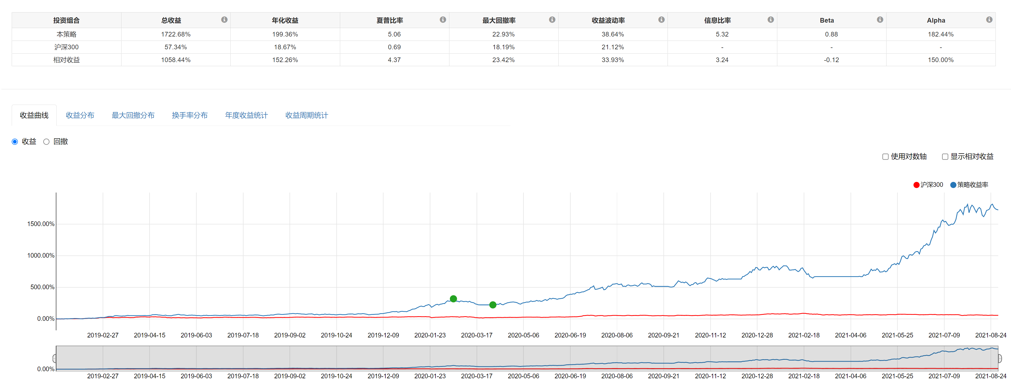Click the 2020-01-23 main chart axis label

430,335
